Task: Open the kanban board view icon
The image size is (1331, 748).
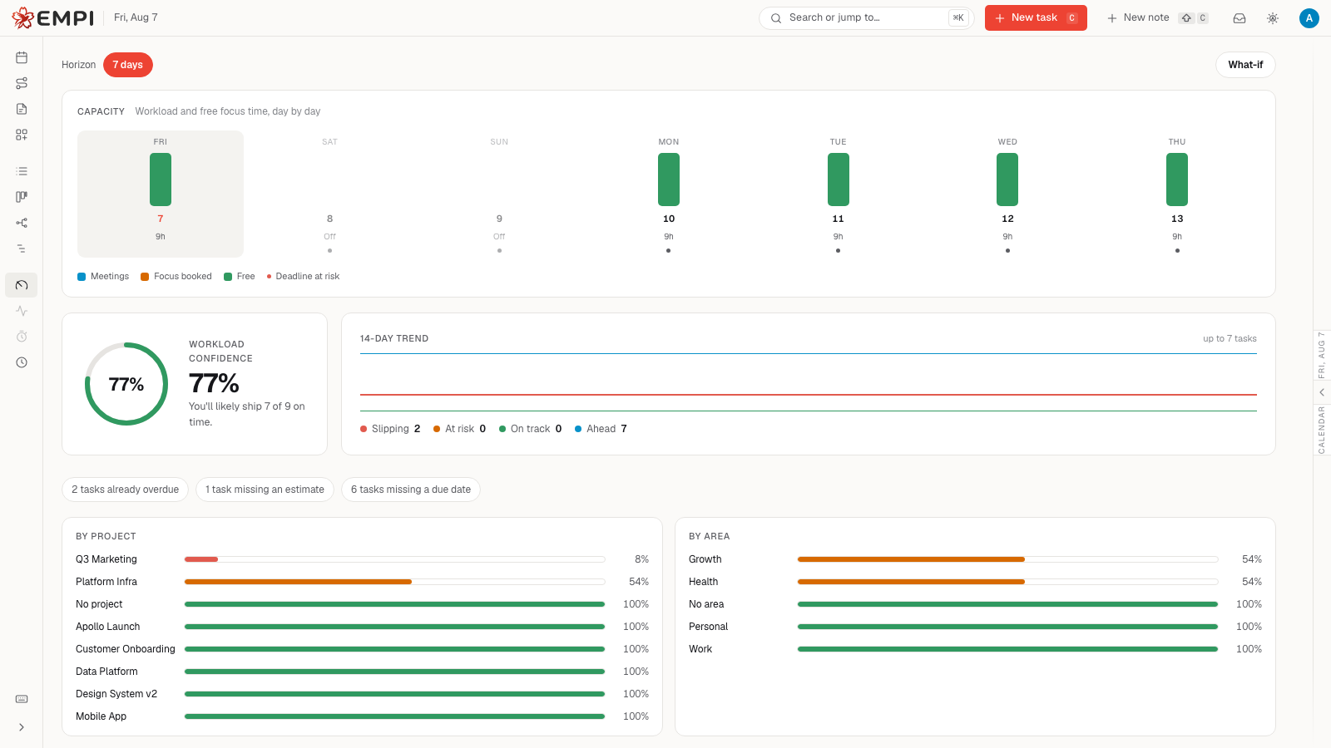Action: [22, 197]
